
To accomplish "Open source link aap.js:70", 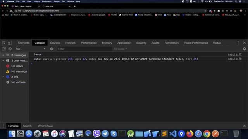I will click(x=234, y=59).
